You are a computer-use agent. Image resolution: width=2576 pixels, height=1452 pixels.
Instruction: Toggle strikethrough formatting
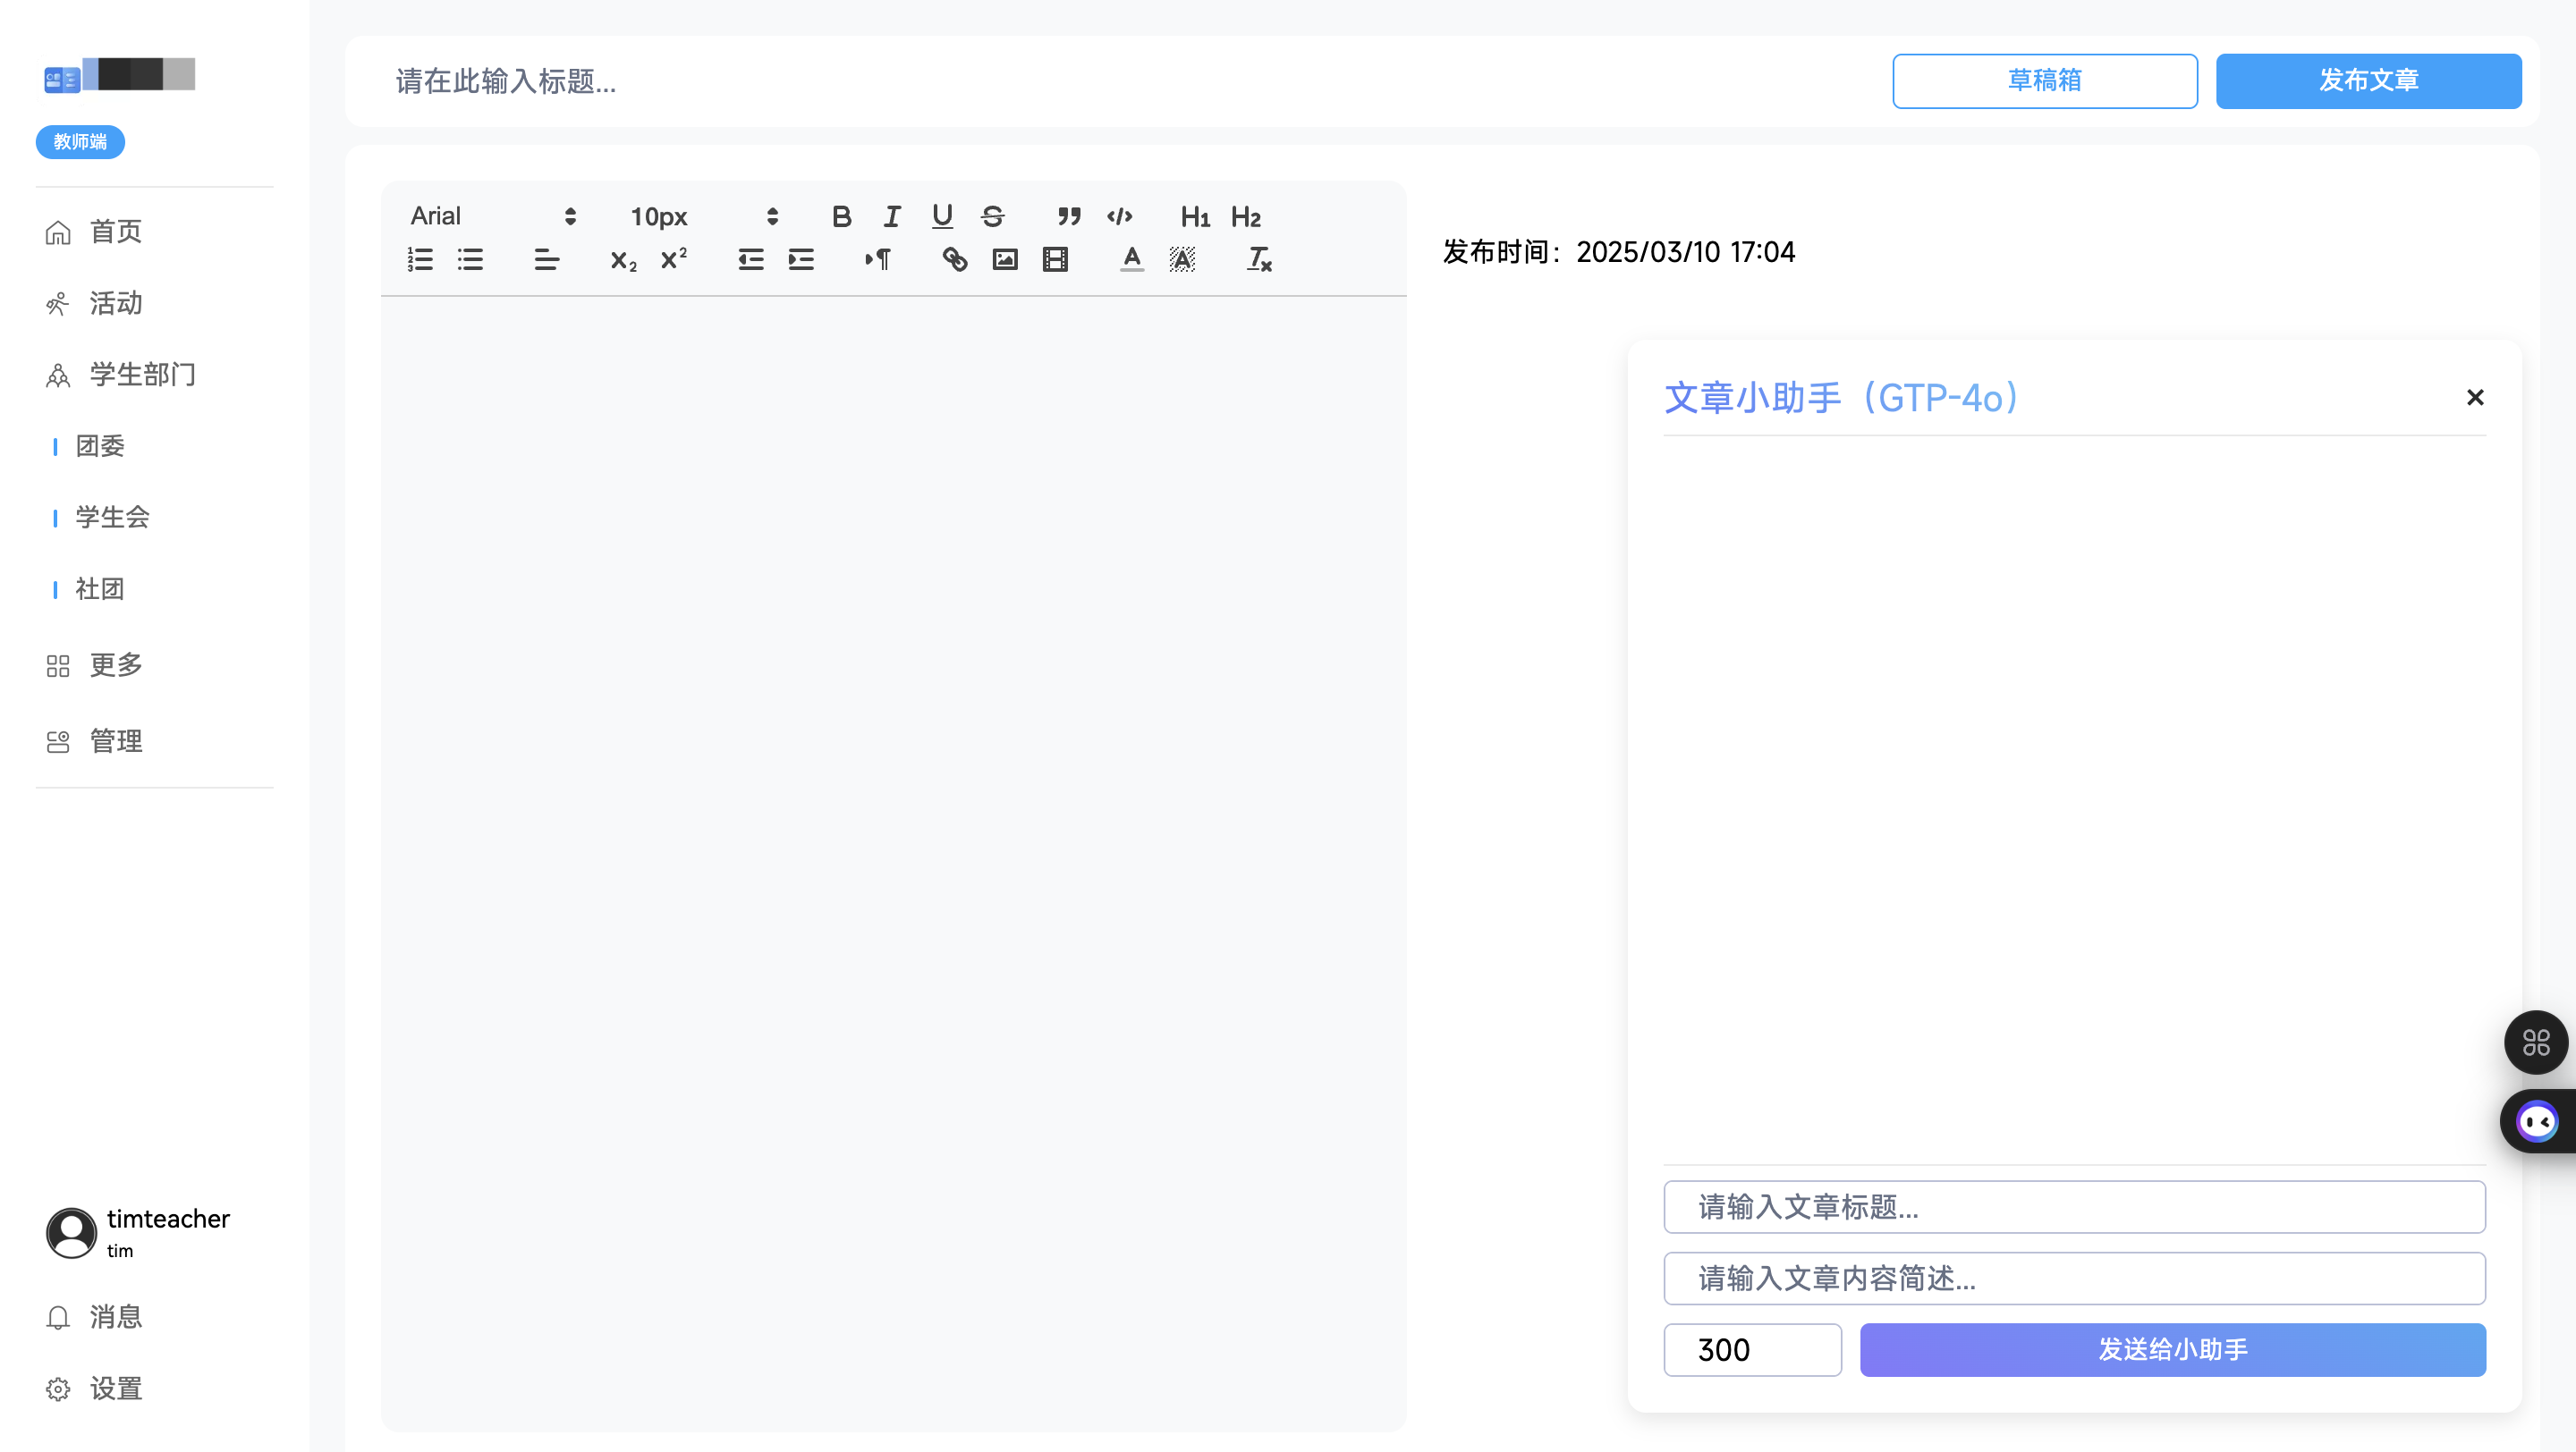pos(992,215)
